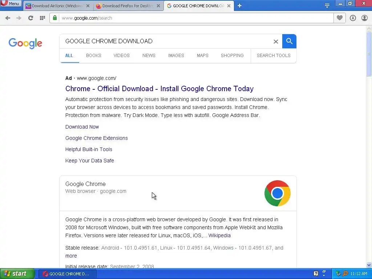Open the Keep Your Data Safe link

(90, 161)
